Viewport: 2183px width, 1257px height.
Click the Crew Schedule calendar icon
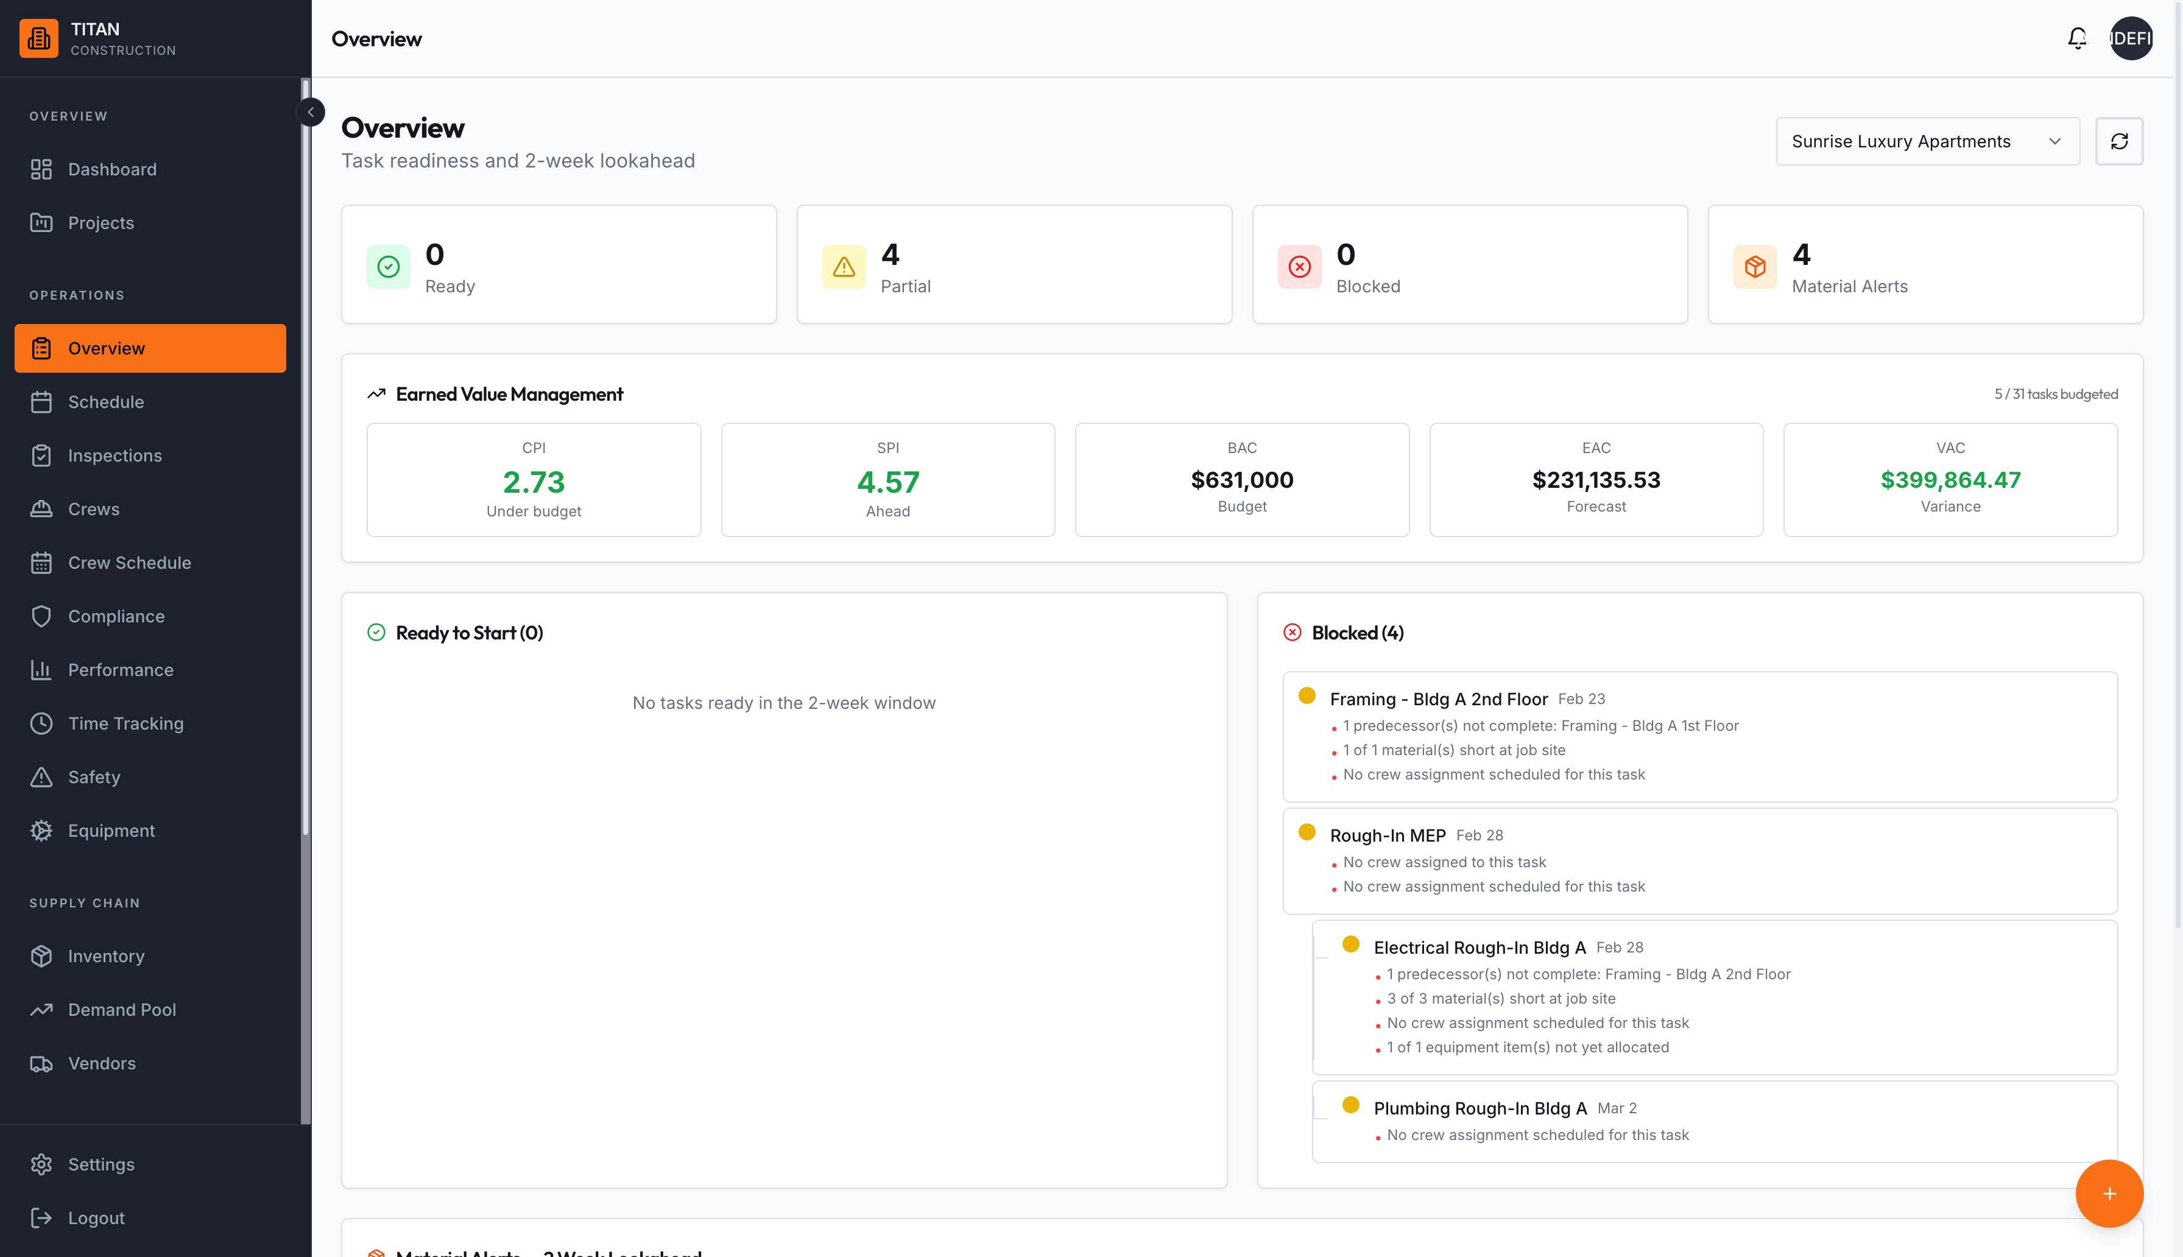tap(41, 562)
